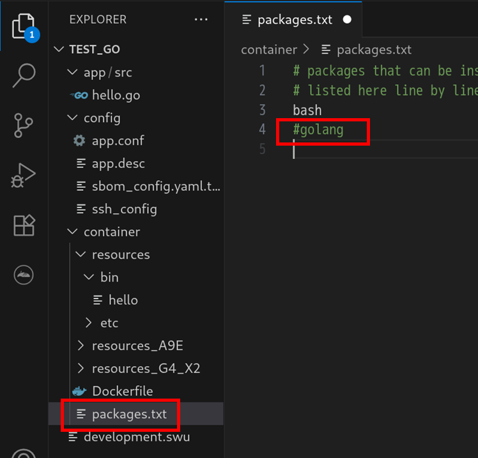Screen dimensions: 478x458
Task: Expand the resources_A9E folder
Action: 81,346
